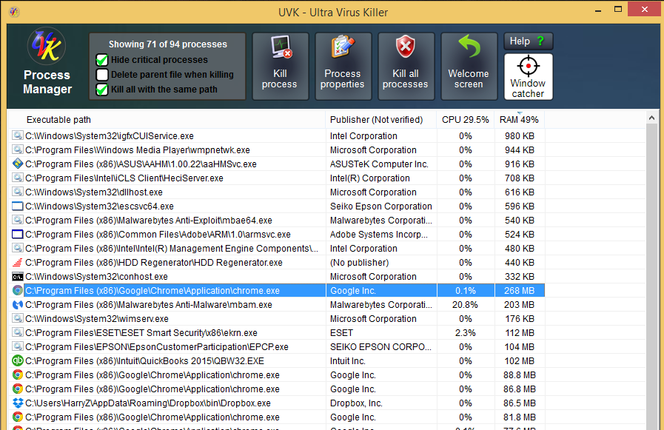This screenshot has height=430, width=664.
Task: Click the dllhost.exe row icon
Action: [17, 192]
